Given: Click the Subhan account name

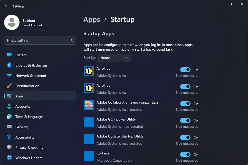Looking at the screenshot, I should pyautogui.click(x=29, y=21).
